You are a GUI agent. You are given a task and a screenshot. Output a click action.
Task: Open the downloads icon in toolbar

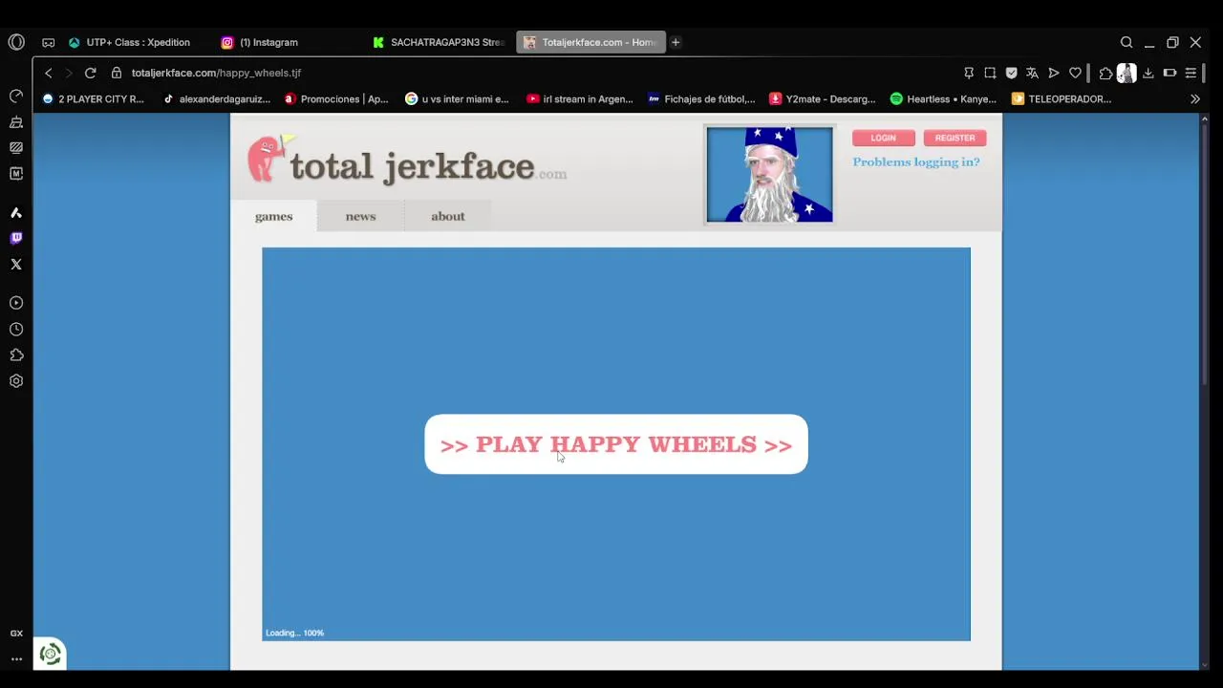pos(1148,73)
